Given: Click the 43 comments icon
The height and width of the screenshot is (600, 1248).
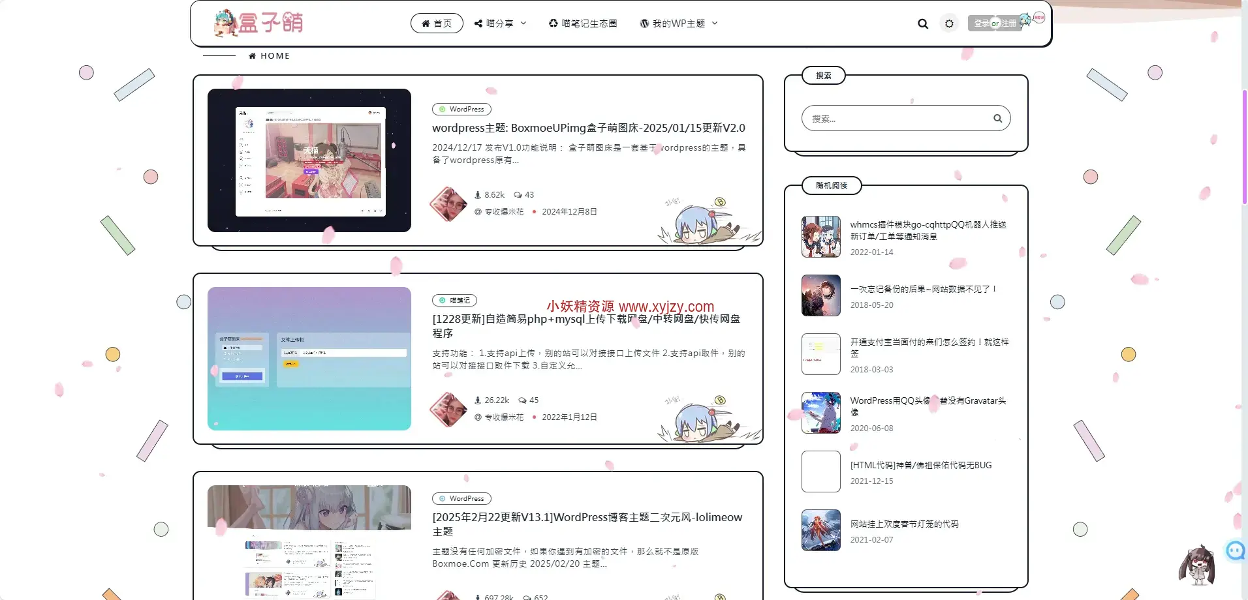Looking at the screenshot, I should pyautogui.click(x=518, y=195).
